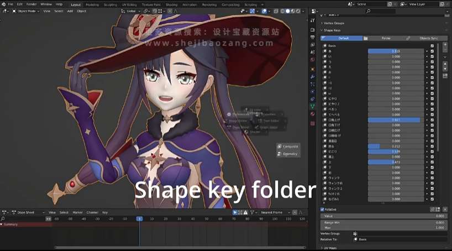Uncheck the Basis shape key checkbox
Image resolution: width=452 pixels, height=251 pixels.
click(432, 46)
